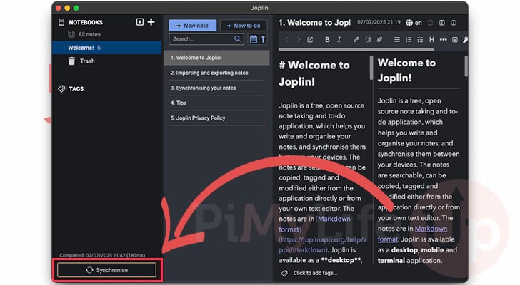This screenshot has height=285, width=520.
Task: Select the Welcome! notebook
Action: [107, 48]
